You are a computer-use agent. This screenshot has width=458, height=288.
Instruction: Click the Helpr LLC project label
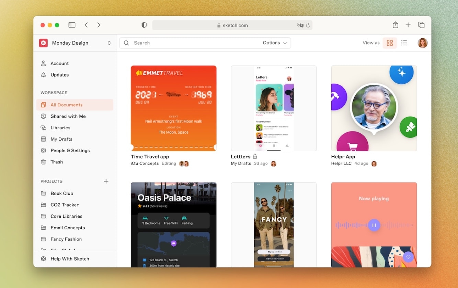point(341,164)
